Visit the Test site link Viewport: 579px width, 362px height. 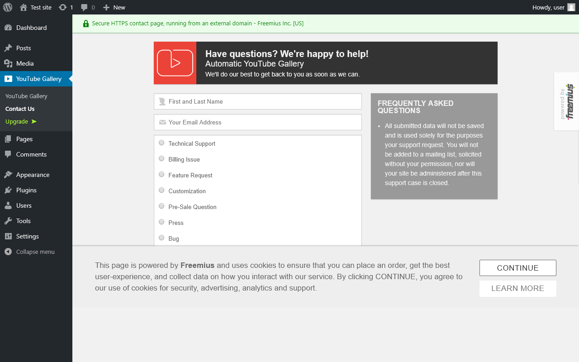pos(41,7)
